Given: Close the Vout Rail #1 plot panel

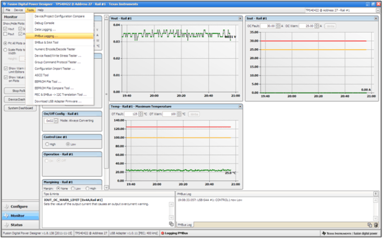Looking at the screenshot, I should point(239,18).
